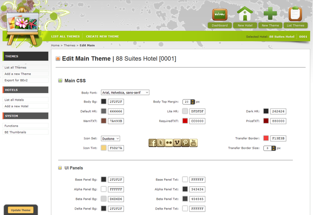Open BE Thumbnails in System section
Screen dimensions: 313x215
pos(15,132)
